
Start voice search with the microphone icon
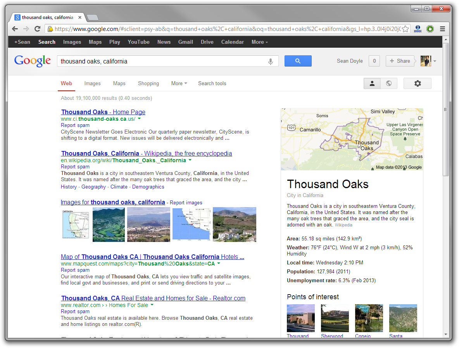271,62
